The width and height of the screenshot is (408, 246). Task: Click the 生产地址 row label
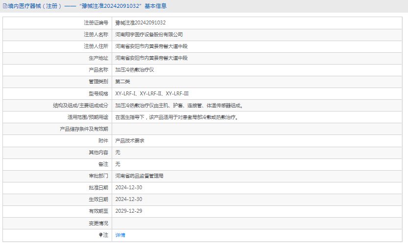(x=98, y=58)
